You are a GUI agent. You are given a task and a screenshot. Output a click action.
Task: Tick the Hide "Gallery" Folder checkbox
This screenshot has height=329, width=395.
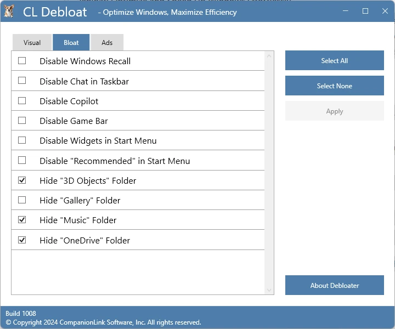coord(22,200)
